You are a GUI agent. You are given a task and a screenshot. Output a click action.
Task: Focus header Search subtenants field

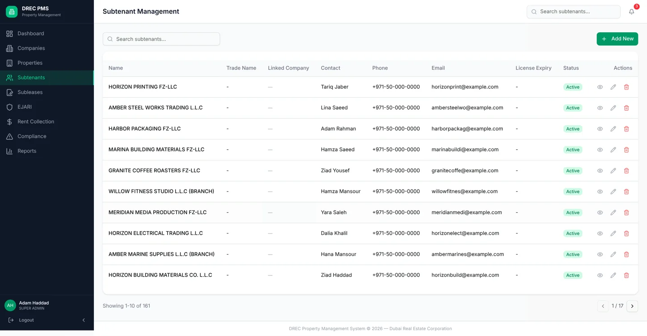tap(573, 12)
